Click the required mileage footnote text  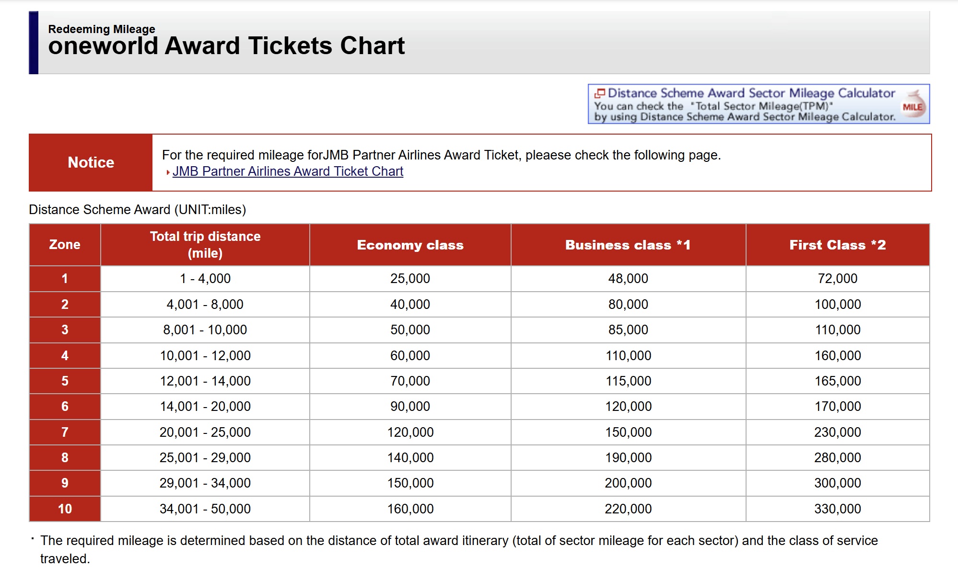click(x=459, y=550)
